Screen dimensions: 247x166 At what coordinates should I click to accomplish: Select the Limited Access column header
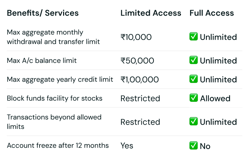pyautogui.click(x=151, y=13)
